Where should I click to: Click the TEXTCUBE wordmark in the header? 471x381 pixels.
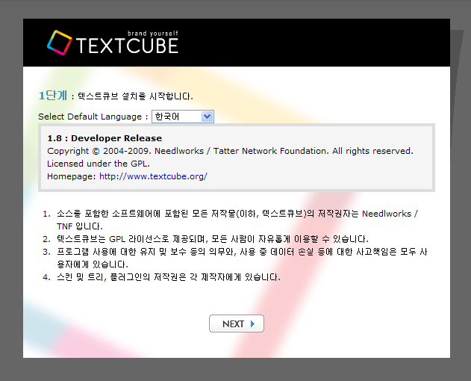tap(127, 46)
